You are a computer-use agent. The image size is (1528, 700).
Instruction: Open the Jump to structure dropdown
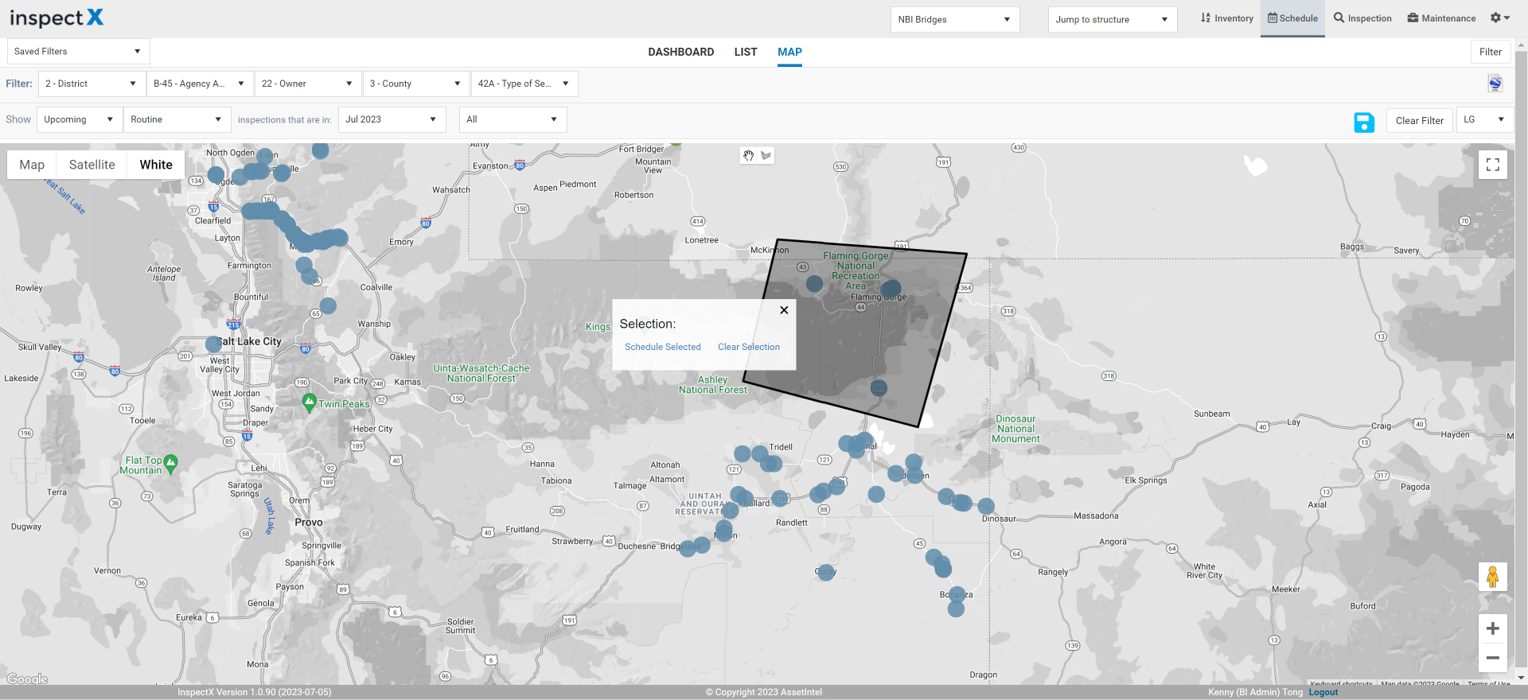click(1113, 19)
